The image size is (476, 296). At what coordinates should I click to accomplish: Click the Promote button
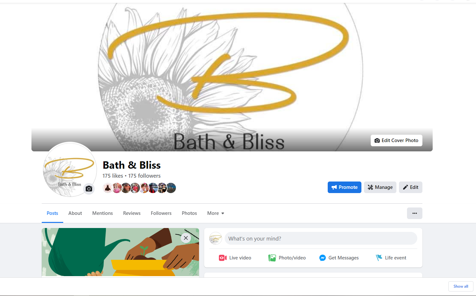(344, 187)
